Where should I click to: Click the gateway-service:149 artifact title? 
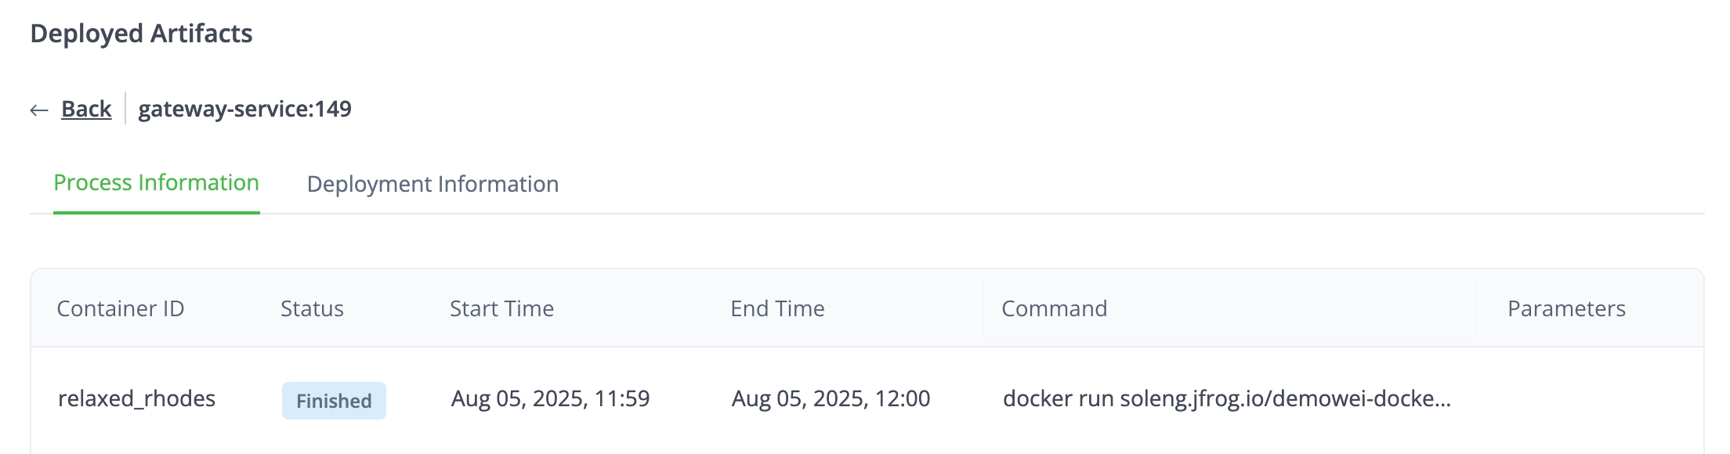pyautogui.click(x=244, y=109)
